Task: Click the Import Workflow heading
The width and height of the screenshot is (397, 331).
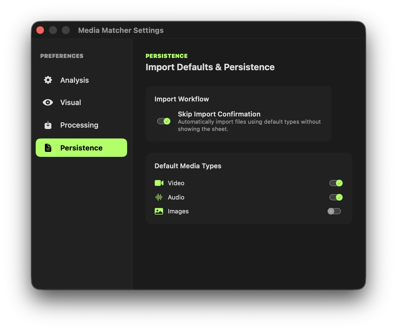Action: click(181, 99)
